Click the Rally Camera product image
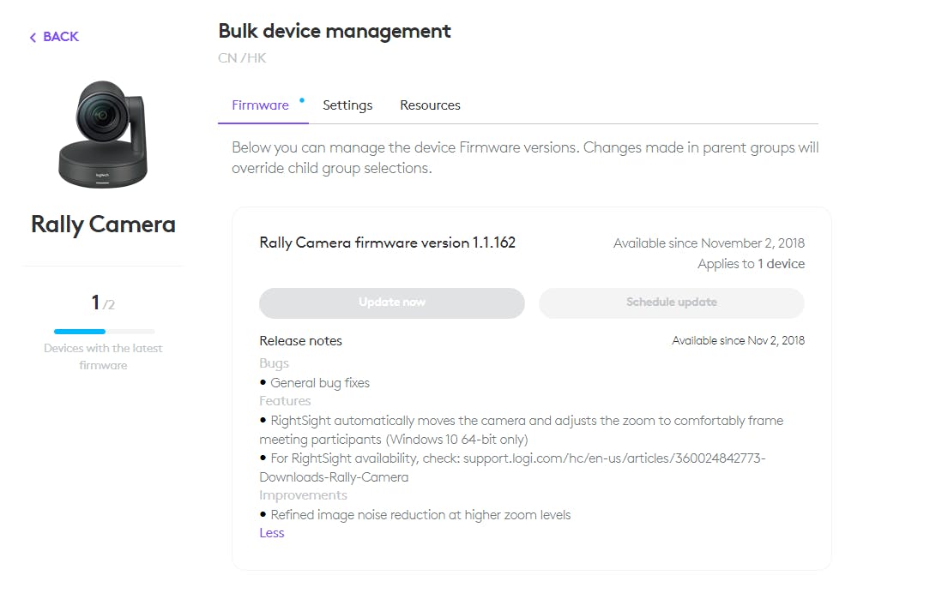 click(x=103, y=134)
